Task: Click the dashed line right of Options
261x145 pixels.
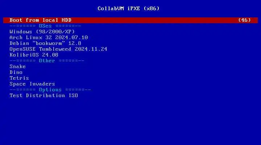Action: point(78,90)
